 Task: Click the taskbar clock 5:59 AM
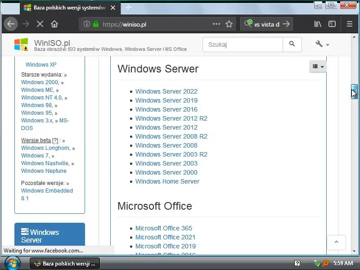tap(343, 263)
